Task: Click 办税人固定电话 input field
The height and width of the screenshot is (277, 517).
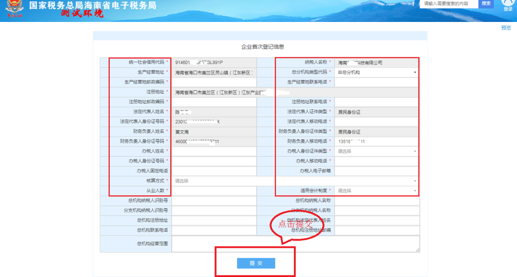Action: coord(214,171)
